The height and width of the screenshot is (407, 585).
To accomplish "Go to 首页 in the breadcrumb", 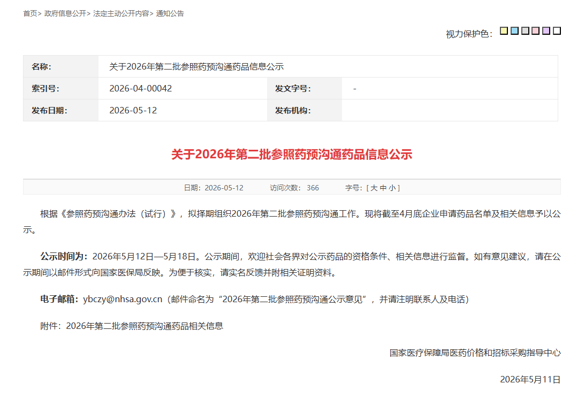I will pyautogui.click(x=30, y=13).
